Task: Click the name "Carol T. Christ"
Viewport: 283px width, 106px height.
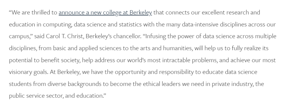Action: click(65, 36)
